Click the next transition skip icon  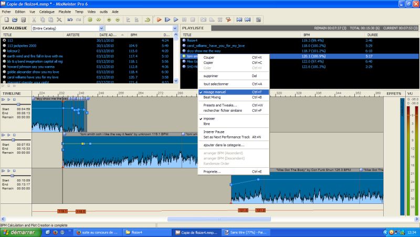(x=247, y=20)
